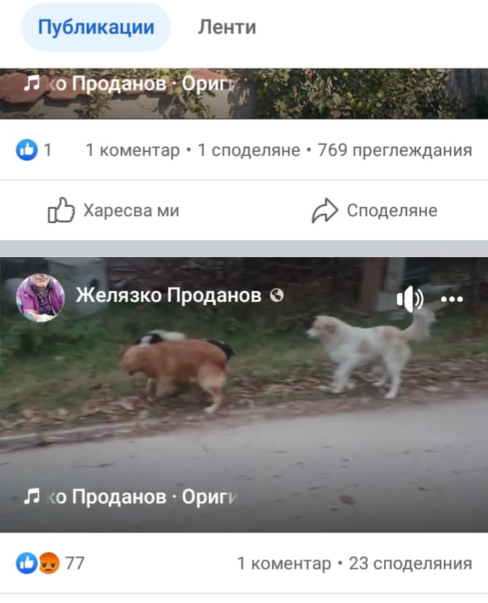Tap the Споделяне share arrow icon

[x=324, y=210]
